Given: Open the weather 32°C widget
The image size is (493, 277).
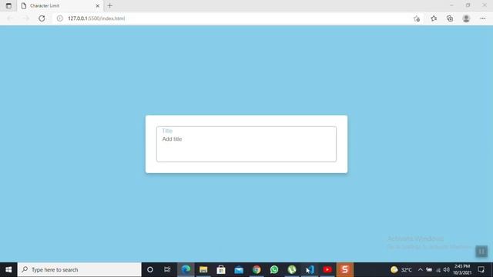Looking at the screenshot, I should (401, 269).
